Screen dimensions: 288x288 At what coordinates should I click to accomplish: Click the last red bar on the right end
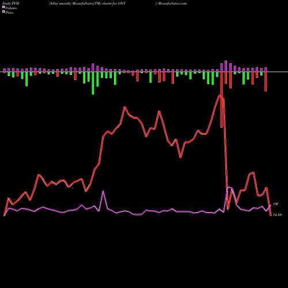[266, 81]
